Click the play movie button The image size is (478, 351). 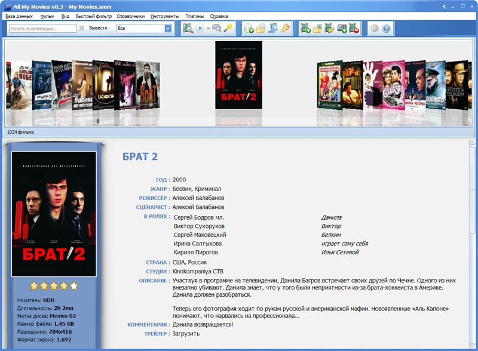coord(200,28)
